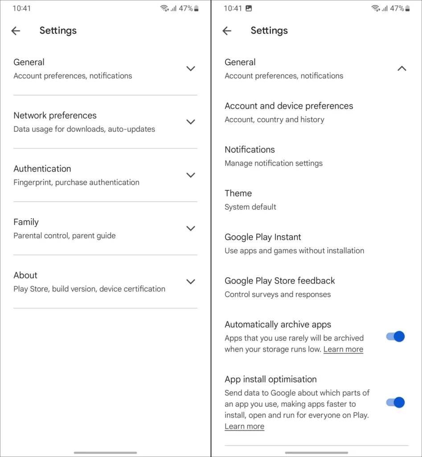Open Google Play Store feedback
Image resolution: width=422 pixels, height=457 pixels.
click(316, 287)
